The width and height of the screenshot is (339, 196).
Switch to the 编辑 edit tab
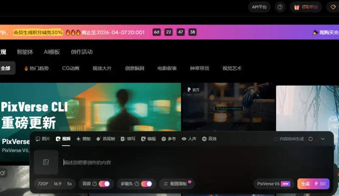pos(148,139)
